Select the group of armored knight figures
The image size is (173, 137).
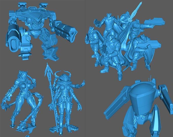point(125,41)
